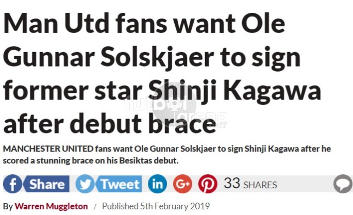Click the Tweet label button
The width and height of the screenshot is (353, 215).
[120, 184]
